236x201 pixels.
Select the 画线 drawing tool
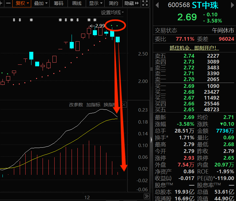point(77,3)
